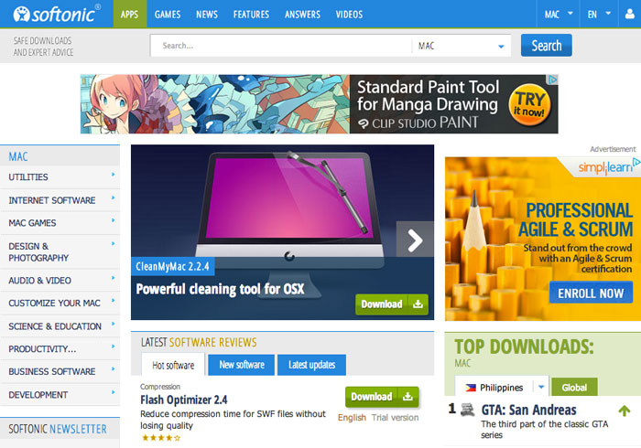
Task: Click the blue Search button
Action: [x=546, y=46]
